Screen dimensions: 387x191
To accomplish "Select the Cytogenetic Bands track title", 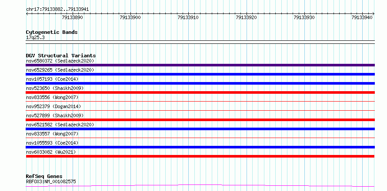I will [52, 32].
